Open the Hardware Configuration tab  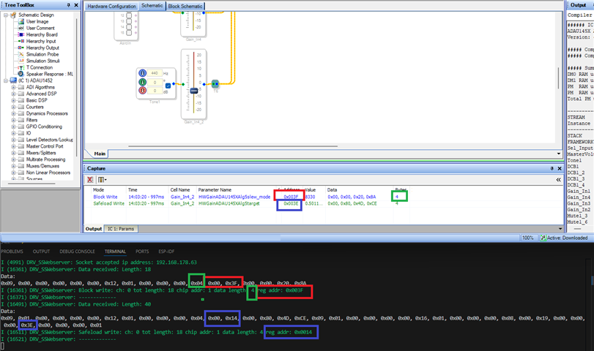click(x=111, y=7)
